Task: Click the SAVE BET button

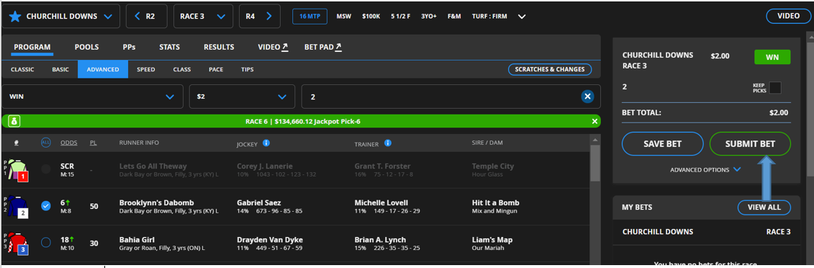Action: click(662, 144)
